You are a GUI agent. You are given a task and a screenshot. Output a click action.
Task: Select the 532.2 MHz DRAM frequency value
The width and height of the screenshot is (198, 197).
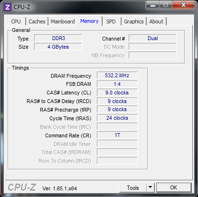click(117, 75)
